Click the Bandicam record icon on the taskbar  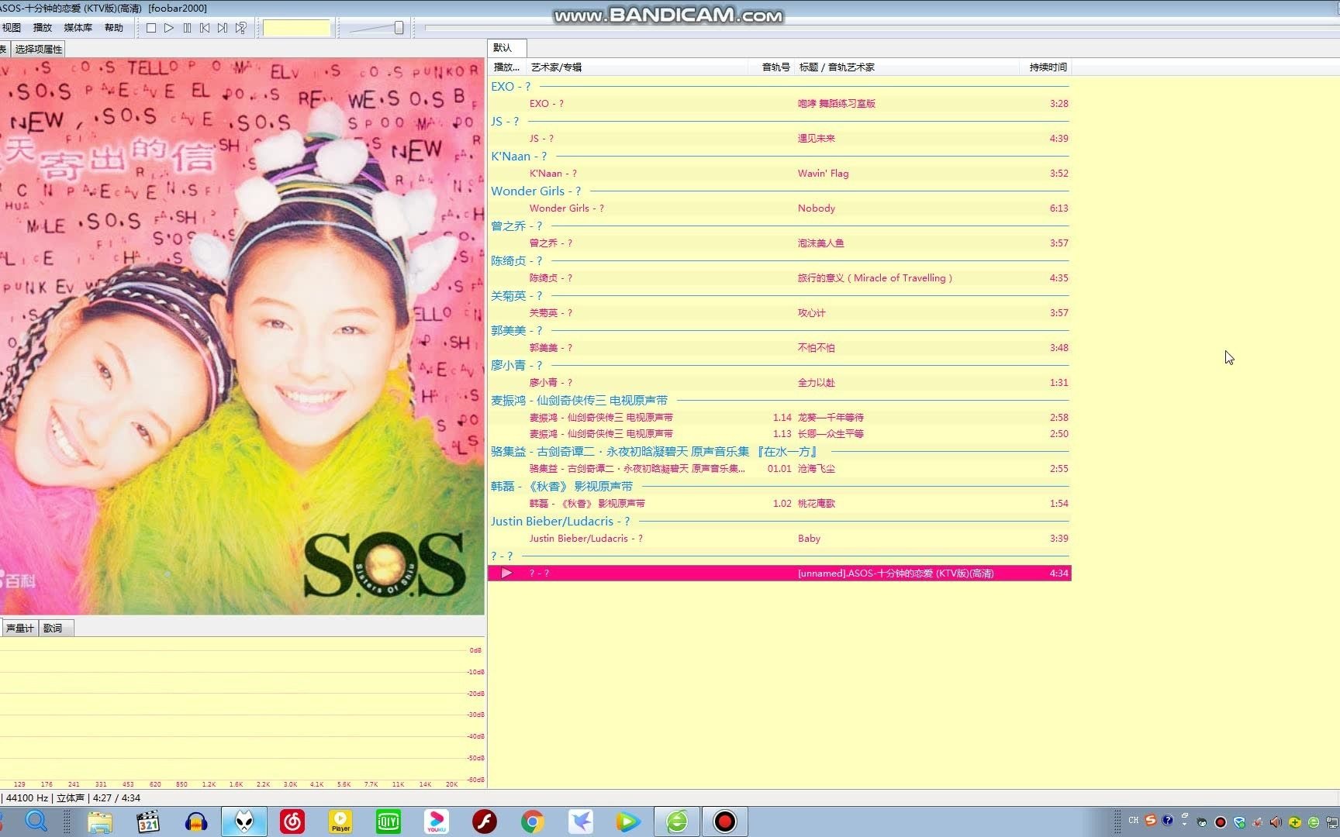(x=725, y=821)
